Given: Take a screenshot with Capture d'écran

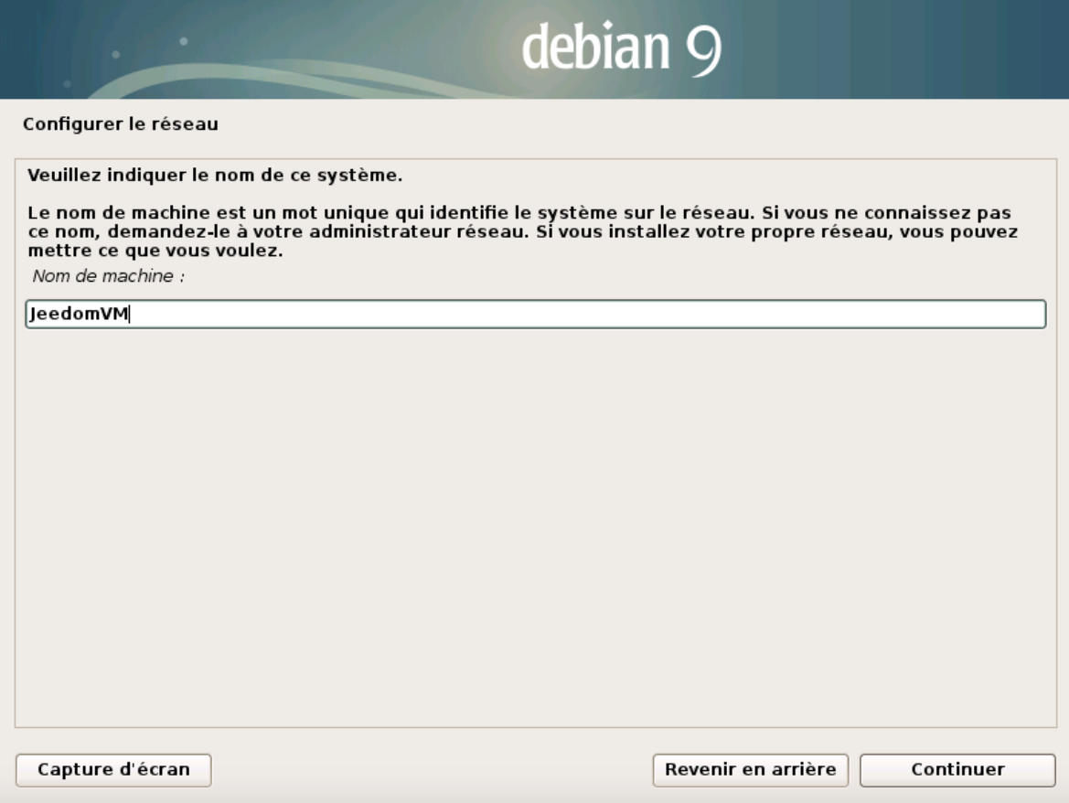Looking at the screenshot, I should pyautogui.click(x=113, y=769).
